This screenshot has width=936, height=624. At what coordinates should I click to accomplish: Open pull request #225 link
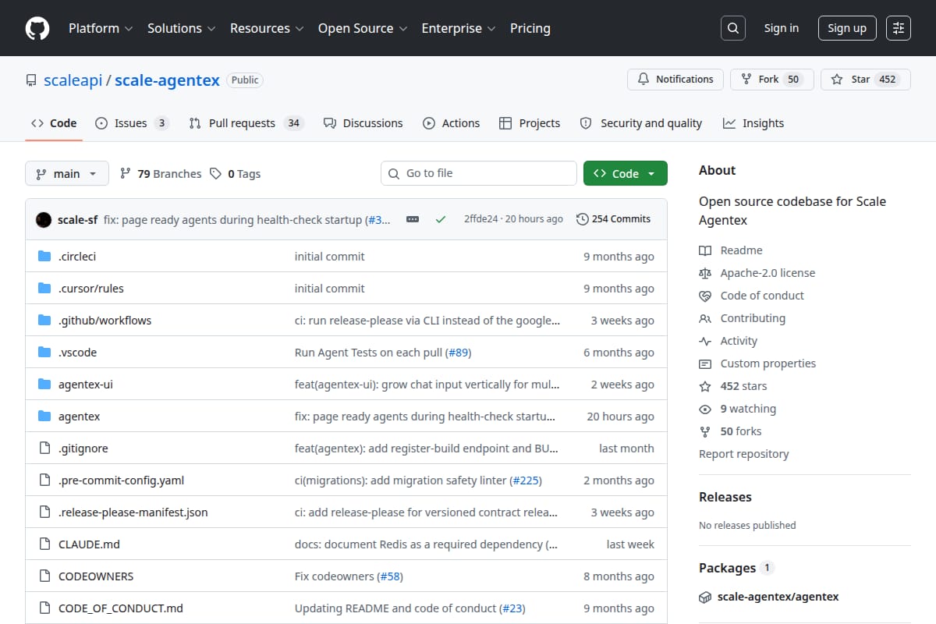[x=526, y=480]
